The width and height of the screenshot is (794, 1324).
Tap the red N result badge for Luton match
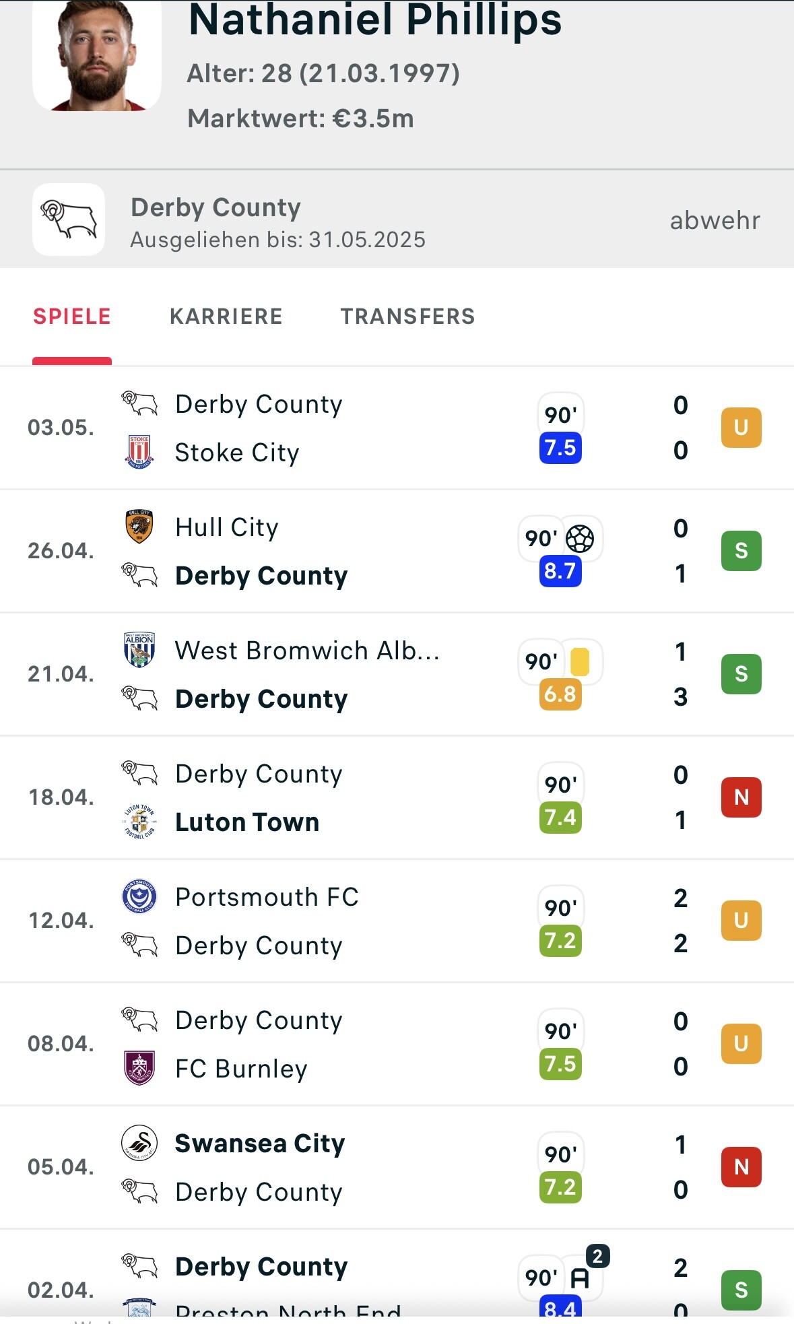pos(741,797)
